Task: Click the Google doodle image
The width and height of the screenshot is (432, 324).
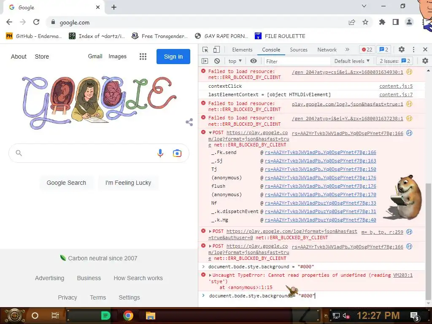Action: pyautogui.click(x=99, y=102)
